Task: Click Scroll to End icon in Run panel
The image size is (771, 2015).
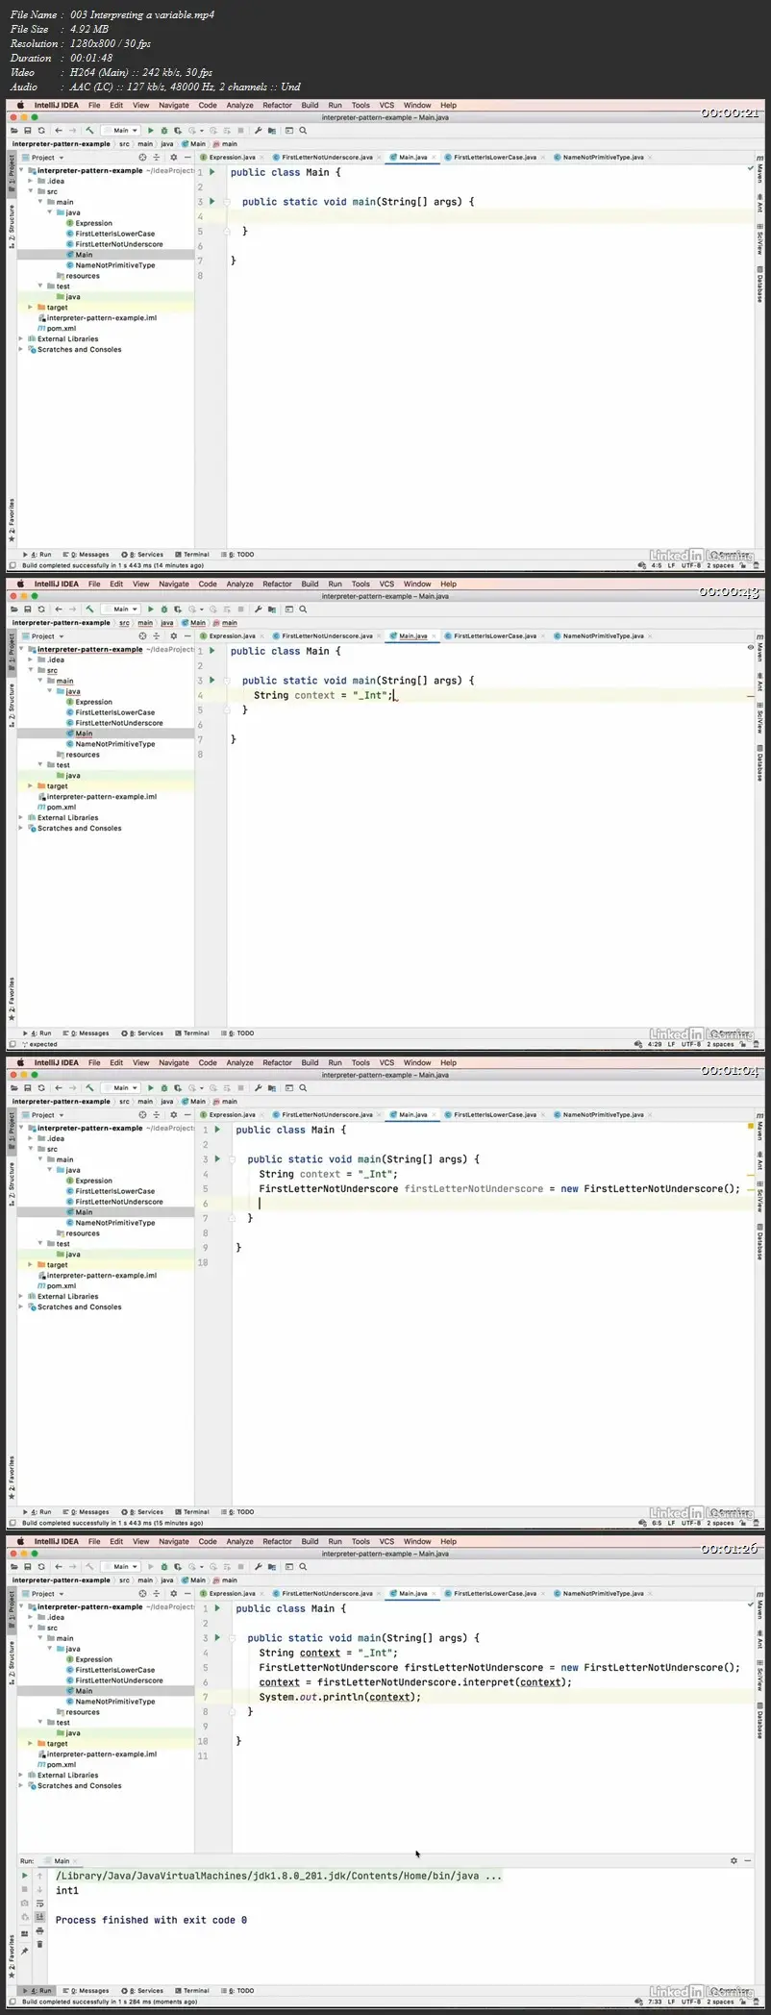Action: pos(39,1917)
